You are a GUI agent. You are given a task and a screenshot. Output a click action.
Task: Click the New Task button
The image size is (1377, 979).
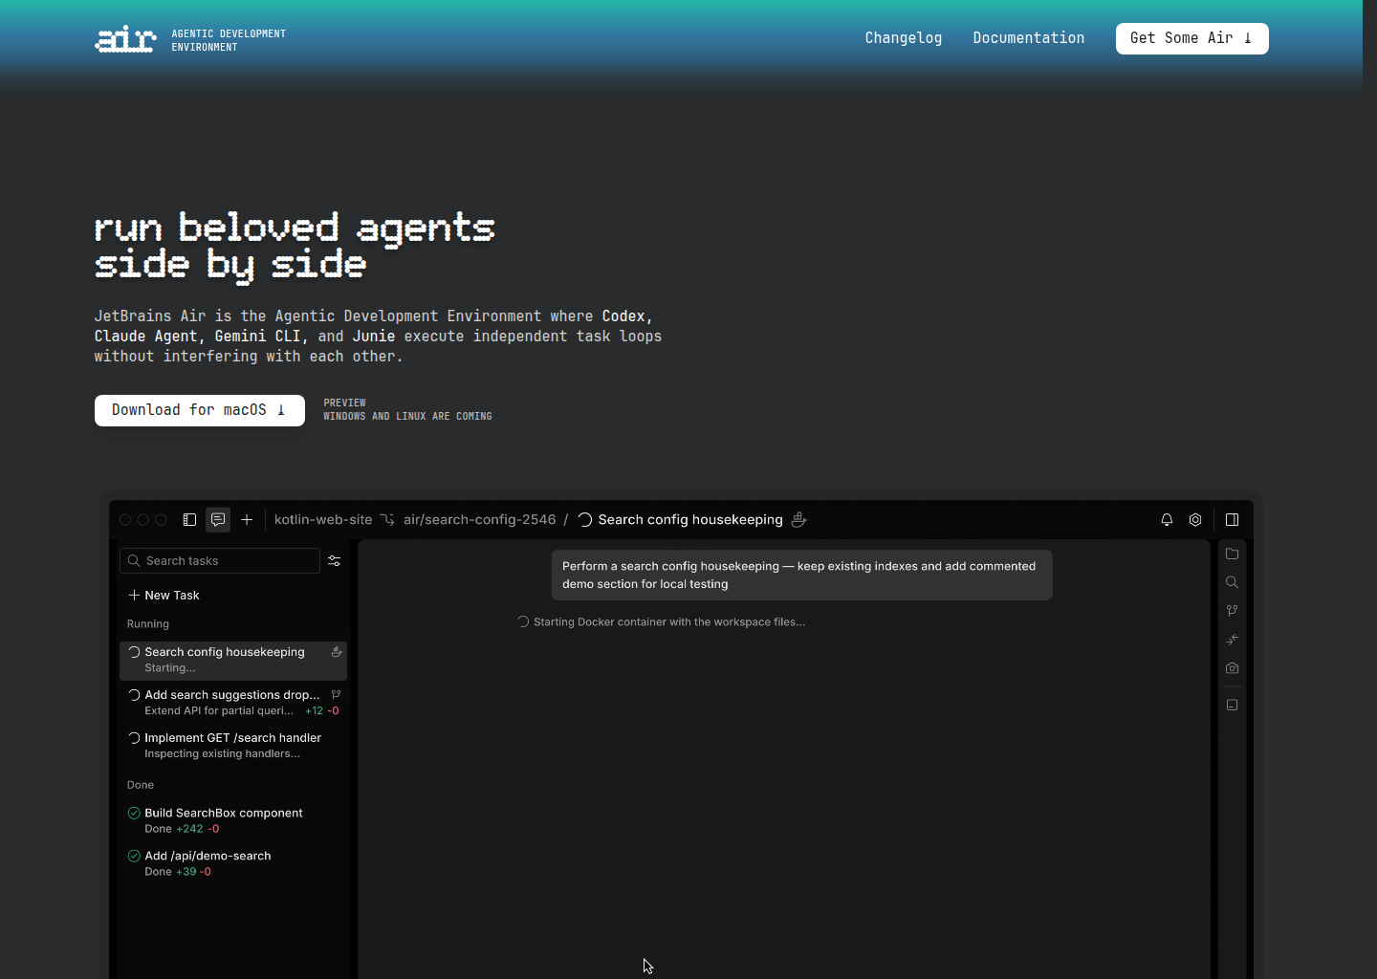164,596
